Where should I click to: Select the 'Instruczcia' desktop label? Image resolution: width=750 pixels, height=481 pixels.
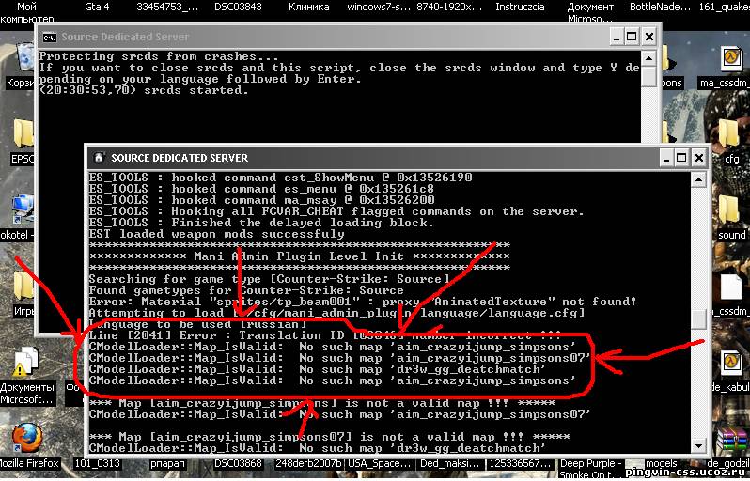520,7
